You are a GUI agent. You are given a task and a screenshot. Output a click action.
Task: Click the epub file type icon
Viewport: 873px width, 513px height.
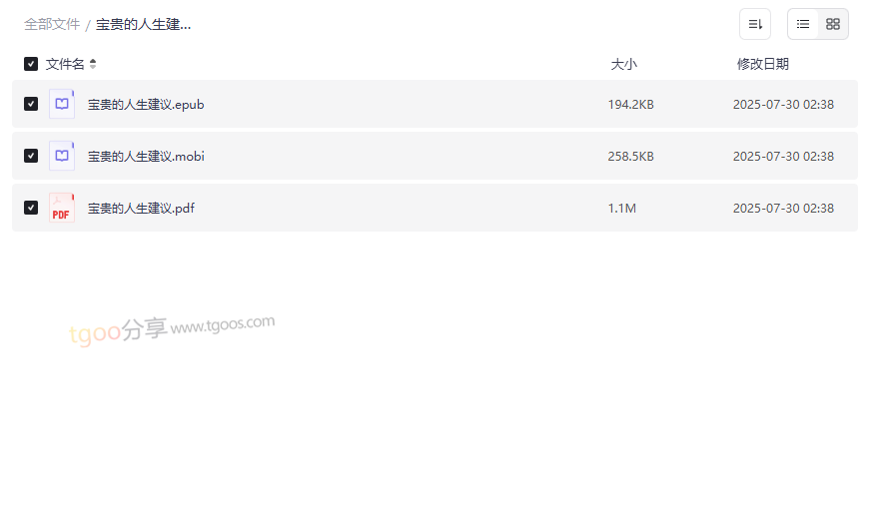(x=62, y=104)
